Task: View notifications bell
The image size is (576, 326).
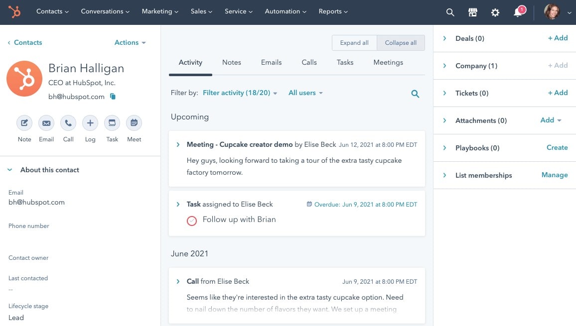Action: (518, 12)
